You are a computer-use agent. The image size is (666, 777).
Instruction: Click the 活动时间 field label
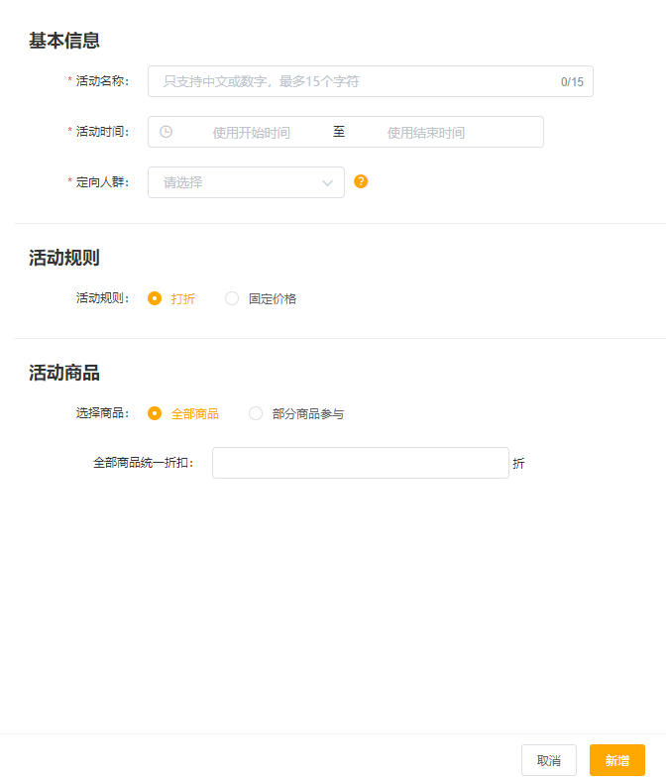(102, 132)
